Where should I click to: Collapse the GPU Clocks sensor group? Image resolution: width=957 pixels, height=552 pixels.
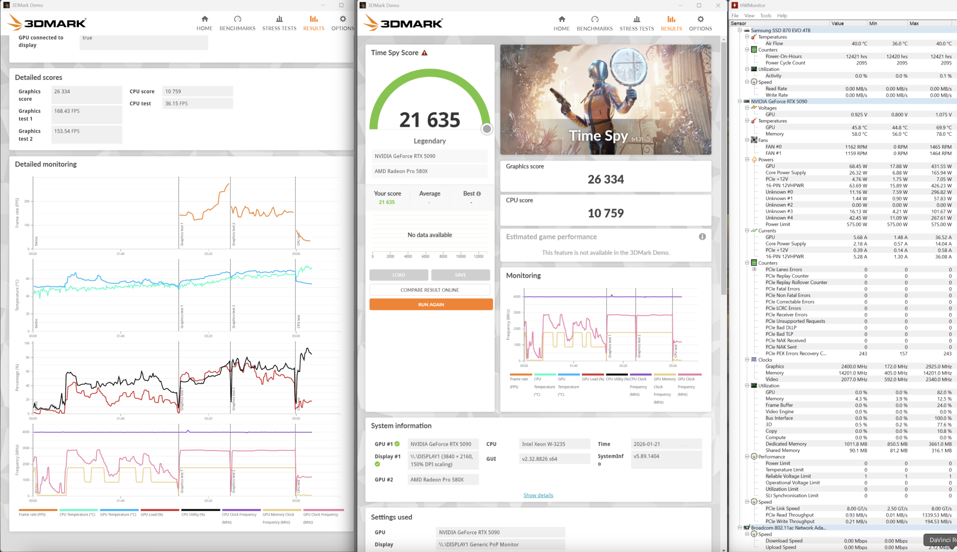click(x=747, y=360)
